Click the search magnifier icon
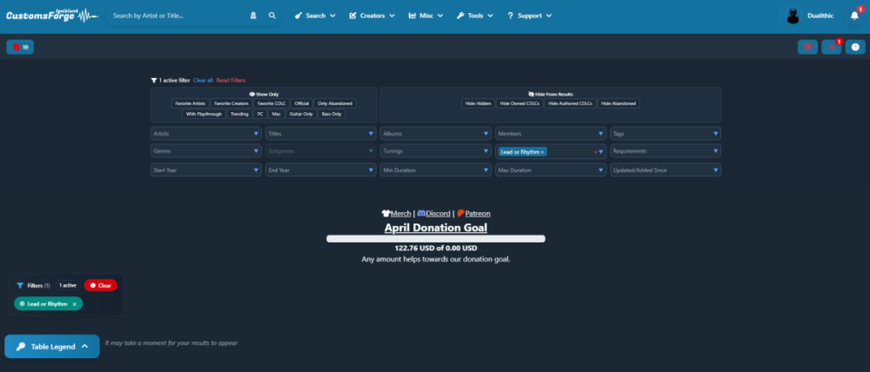Viewport: 870px width, 372px height. [272, 16]
